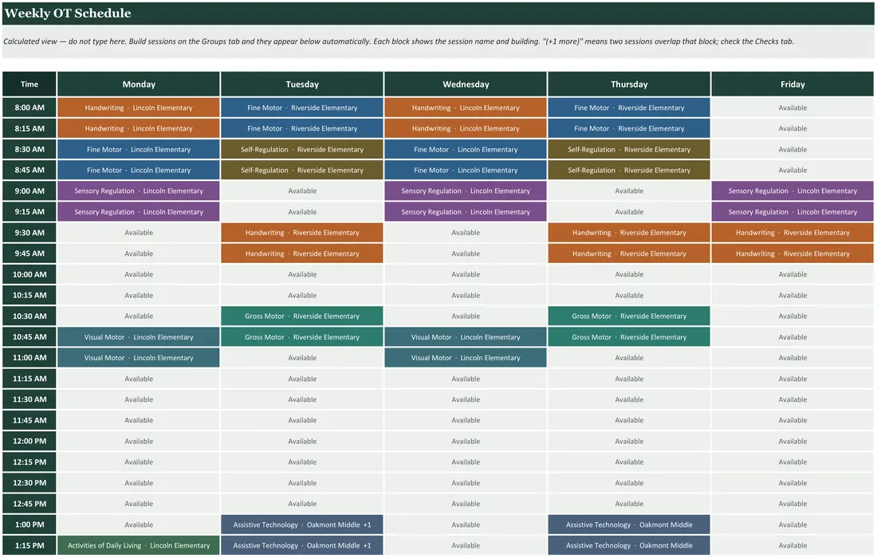Select the Thursday column header

tap(629, 84)
